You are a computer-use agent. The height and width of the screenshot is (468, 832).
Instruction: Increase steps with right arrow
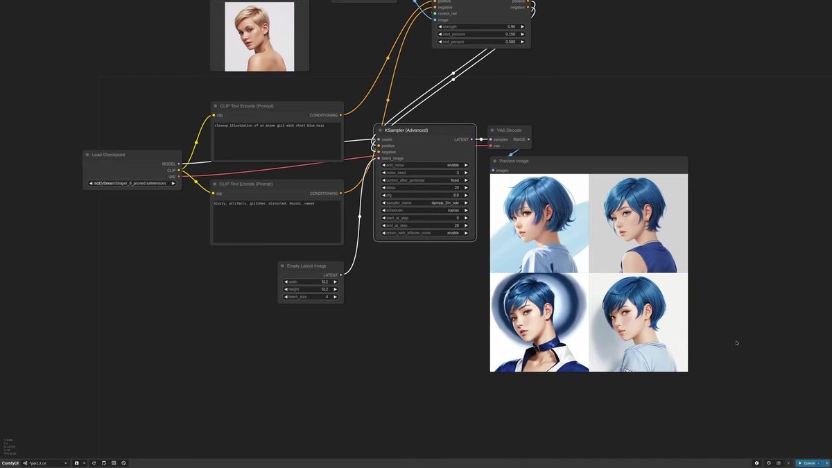click(x=465, y=188)
